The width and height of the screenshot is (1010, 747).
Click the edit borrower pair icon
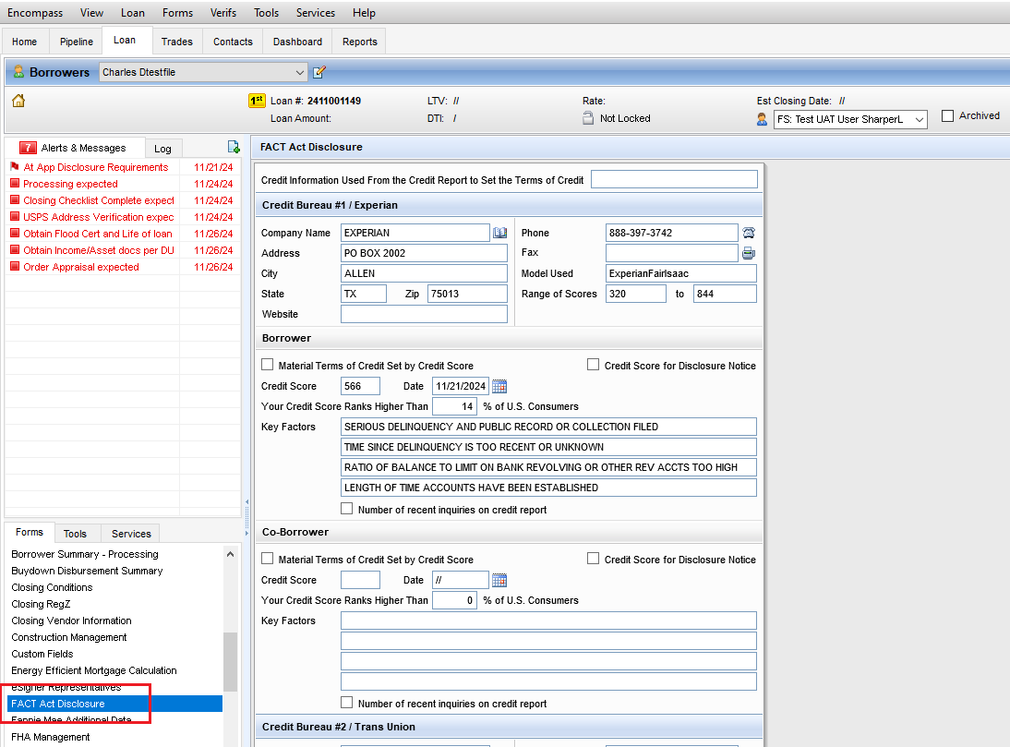[x=319, y=72]
